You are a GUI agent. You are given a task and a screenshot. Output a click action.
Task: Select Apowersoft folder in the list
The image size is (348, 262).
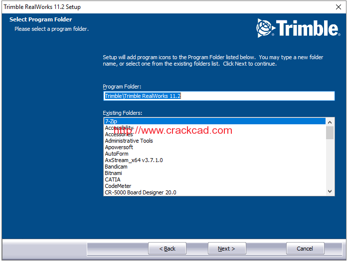tap(214, 147)
